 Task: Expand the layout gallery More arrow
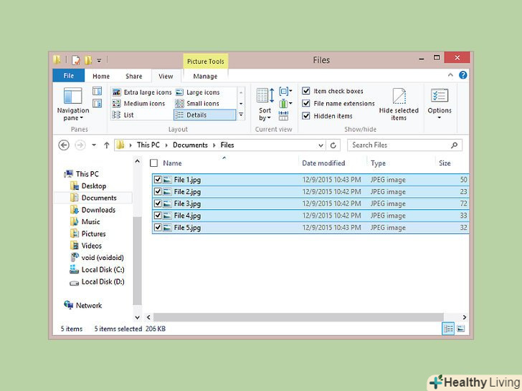[x=241, y=115]
